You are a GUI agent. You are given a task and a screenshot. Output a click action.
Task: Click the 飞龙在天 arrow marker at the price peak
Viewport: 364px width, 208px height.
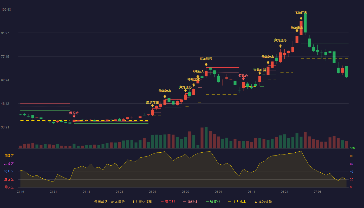tap(301, 18)
